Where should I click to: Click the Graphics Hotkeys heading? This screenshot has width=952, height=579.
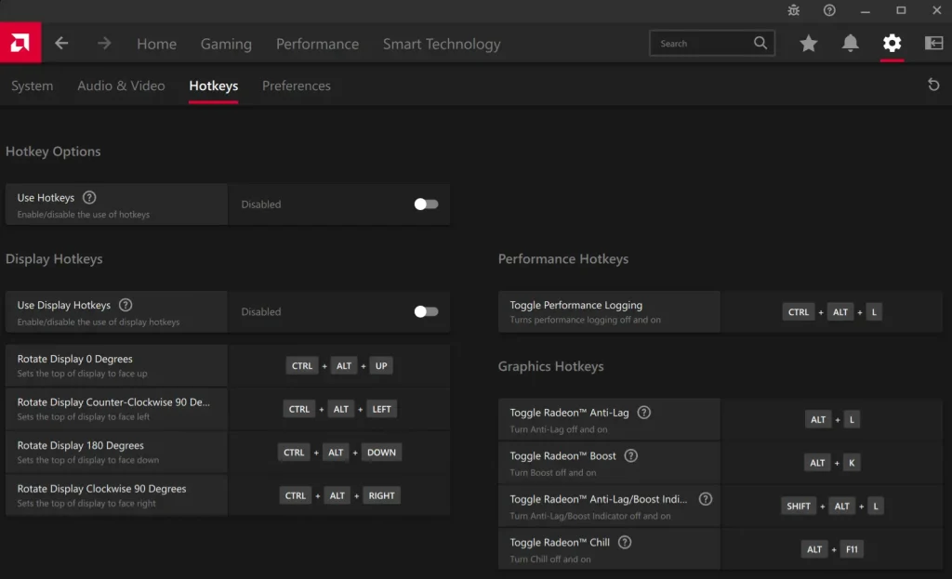tap(550, 366)
